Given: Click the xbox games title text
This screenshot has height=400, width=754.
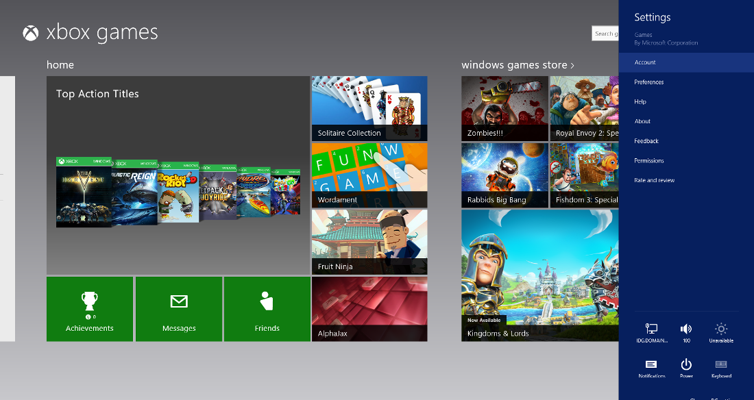Looking at the screenshot, I should coord(102,33).
